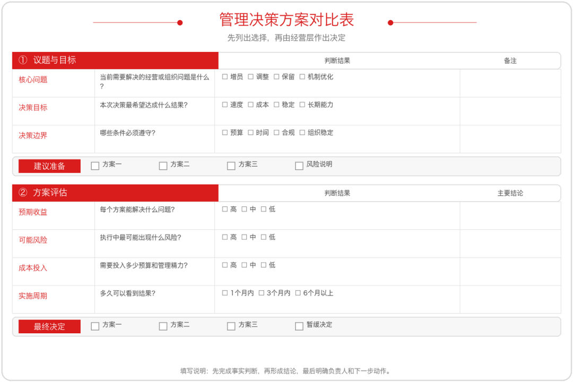The height and width of the screenshot is (382, 573).
Task: Check the 风险说明 box
Action: pyautogui.click(x=299, y=166)
